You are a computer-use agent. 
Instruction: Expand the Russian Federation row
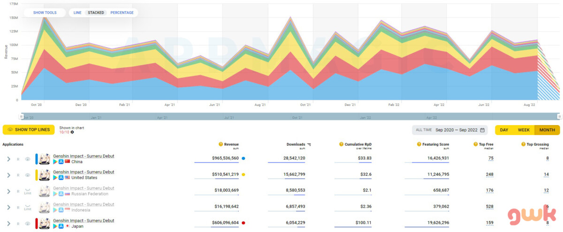click(x=8, y=191)
